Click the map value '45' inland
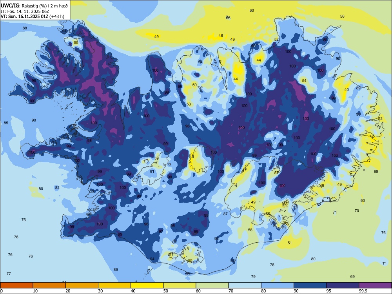This screenshot has height=294, width=392. pos(192,157)
